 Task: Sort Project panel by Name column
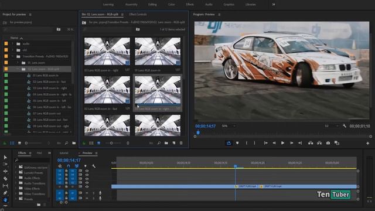click(x=14, y=38)
